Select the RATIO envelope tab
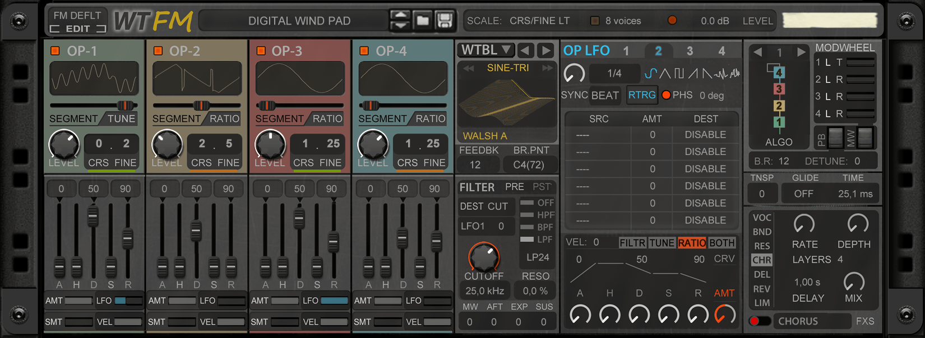This screenshot has height=338, width=925. tap(692, 243)
